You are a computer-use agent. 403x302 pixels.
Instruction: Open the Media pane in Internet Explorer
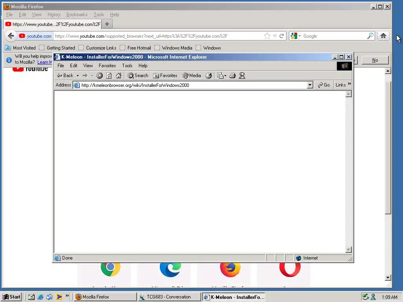[x=192, y=75]
